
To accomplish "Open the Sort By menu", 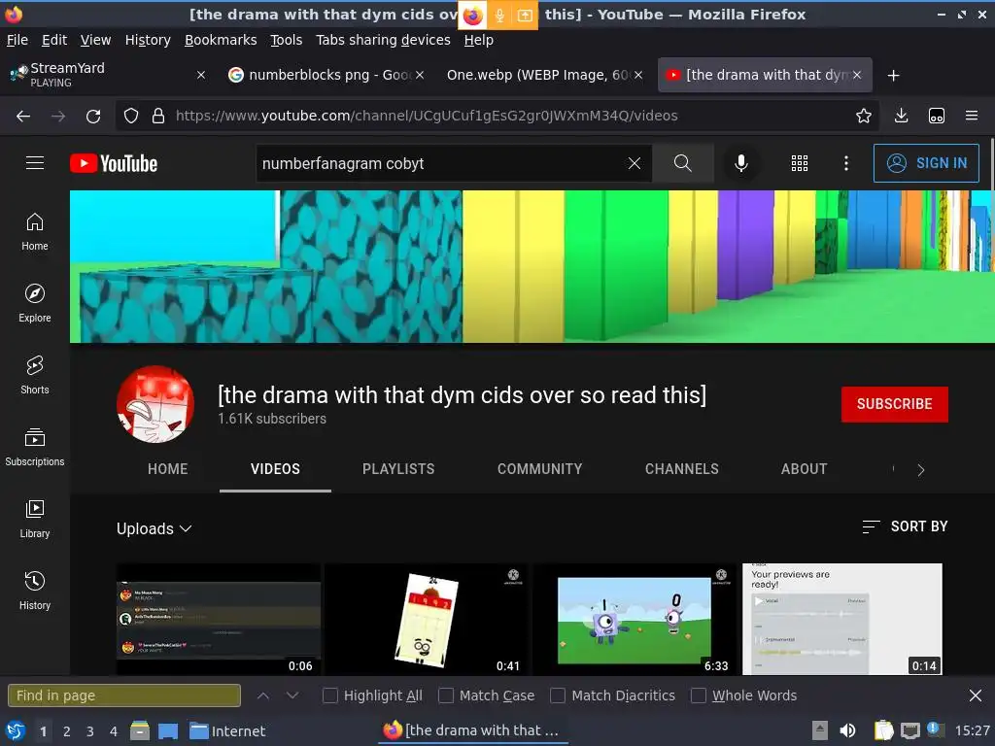I will [x=905, y=526].
